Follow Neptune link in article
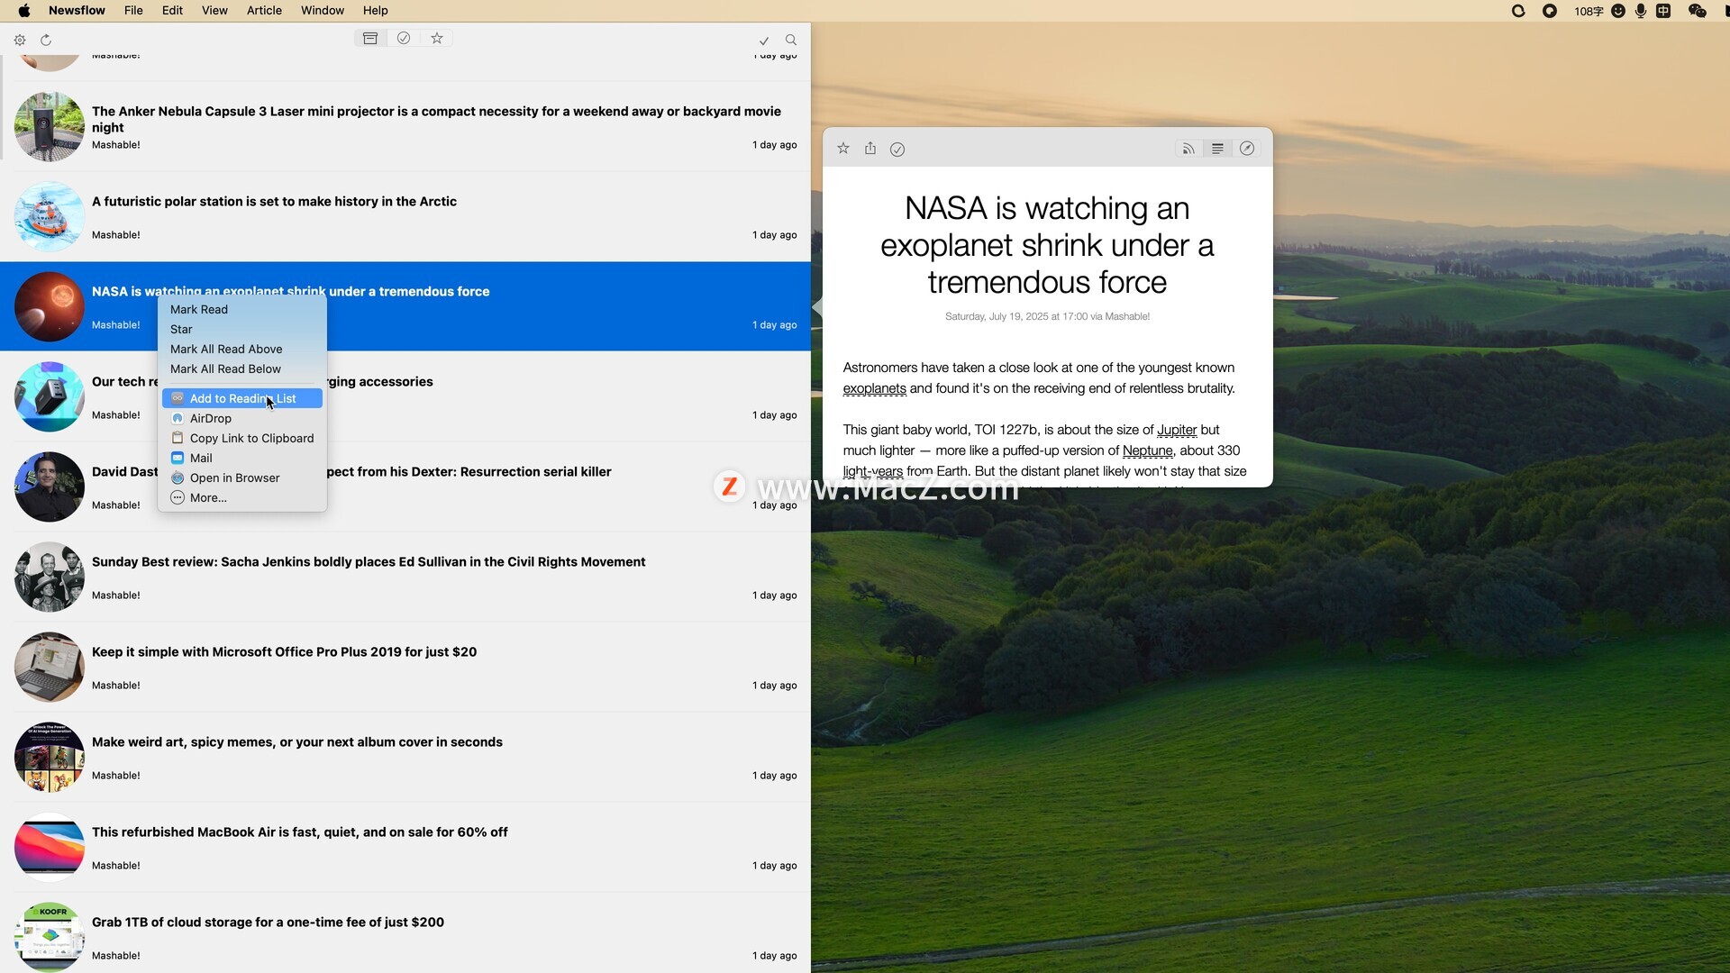Image resolution: width=1730 pixels, height=973 pixels. click(x=1148, y=450)
